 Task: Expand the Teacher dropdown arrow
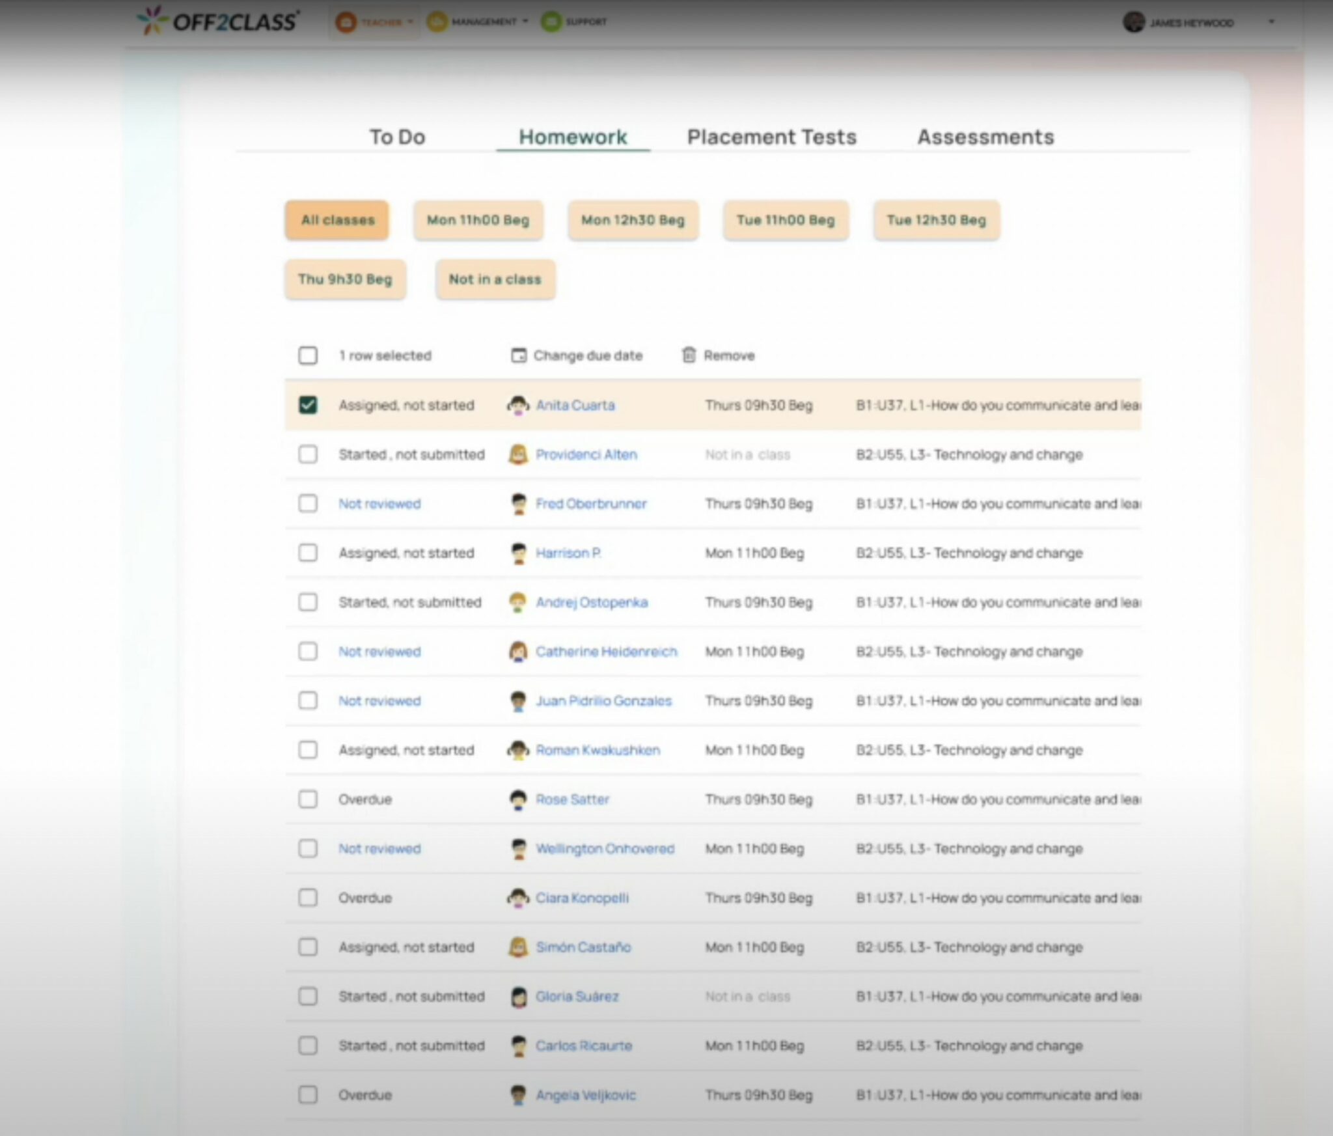coord(410,22)
